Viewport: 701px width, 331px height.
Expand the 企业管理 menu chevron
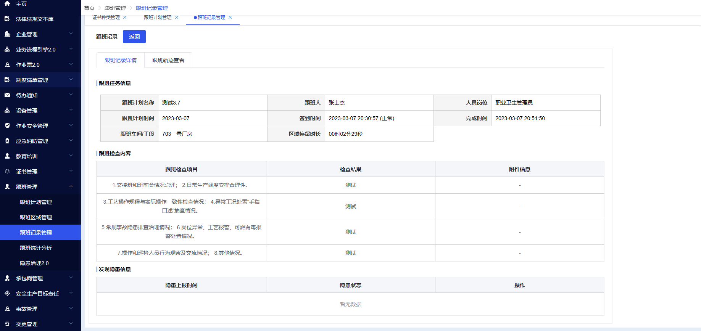point(71,34)
